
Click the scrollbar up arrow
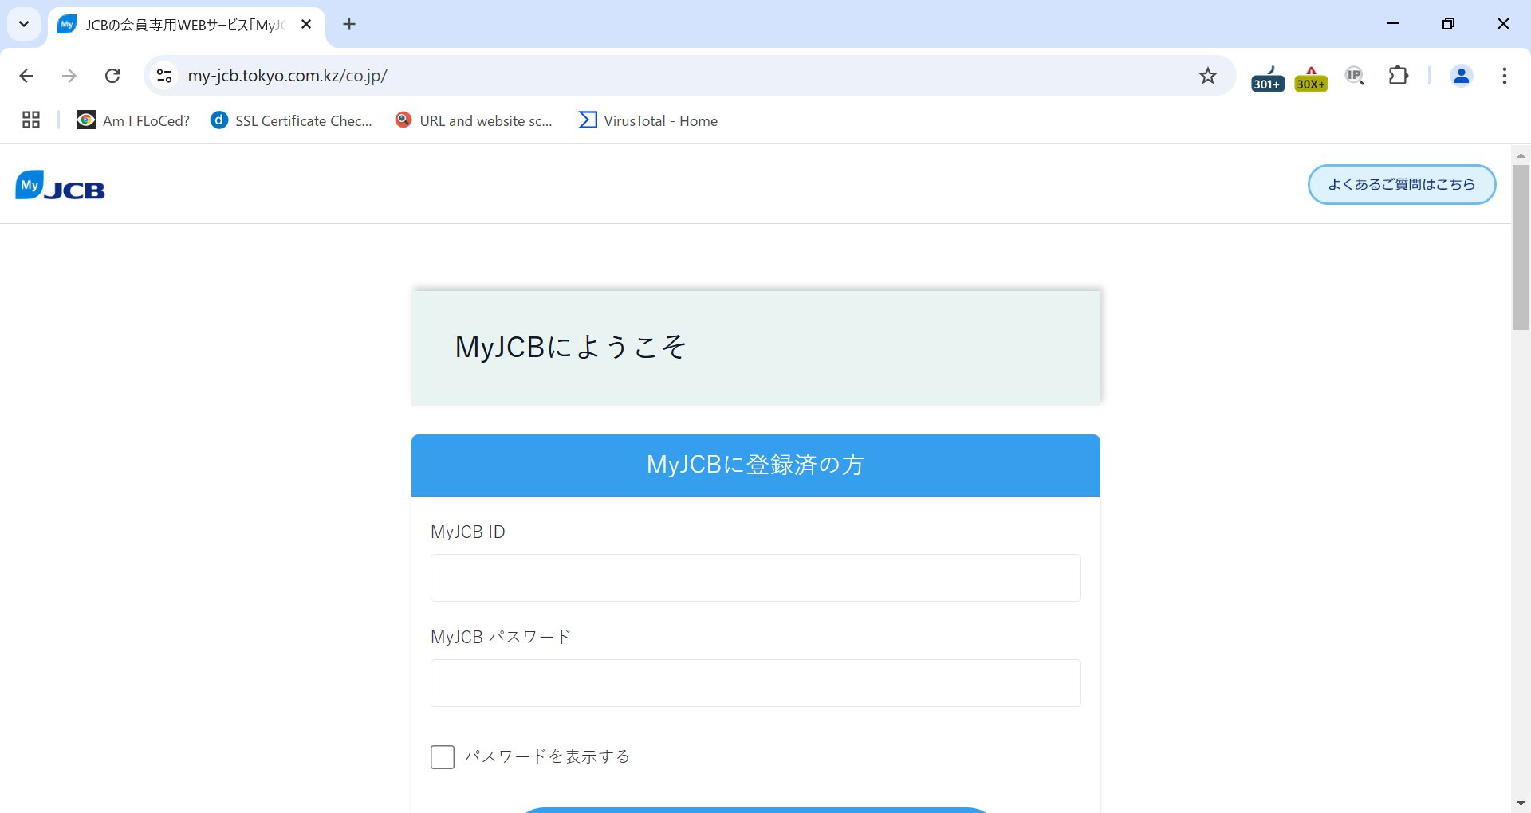(1521, 155)
